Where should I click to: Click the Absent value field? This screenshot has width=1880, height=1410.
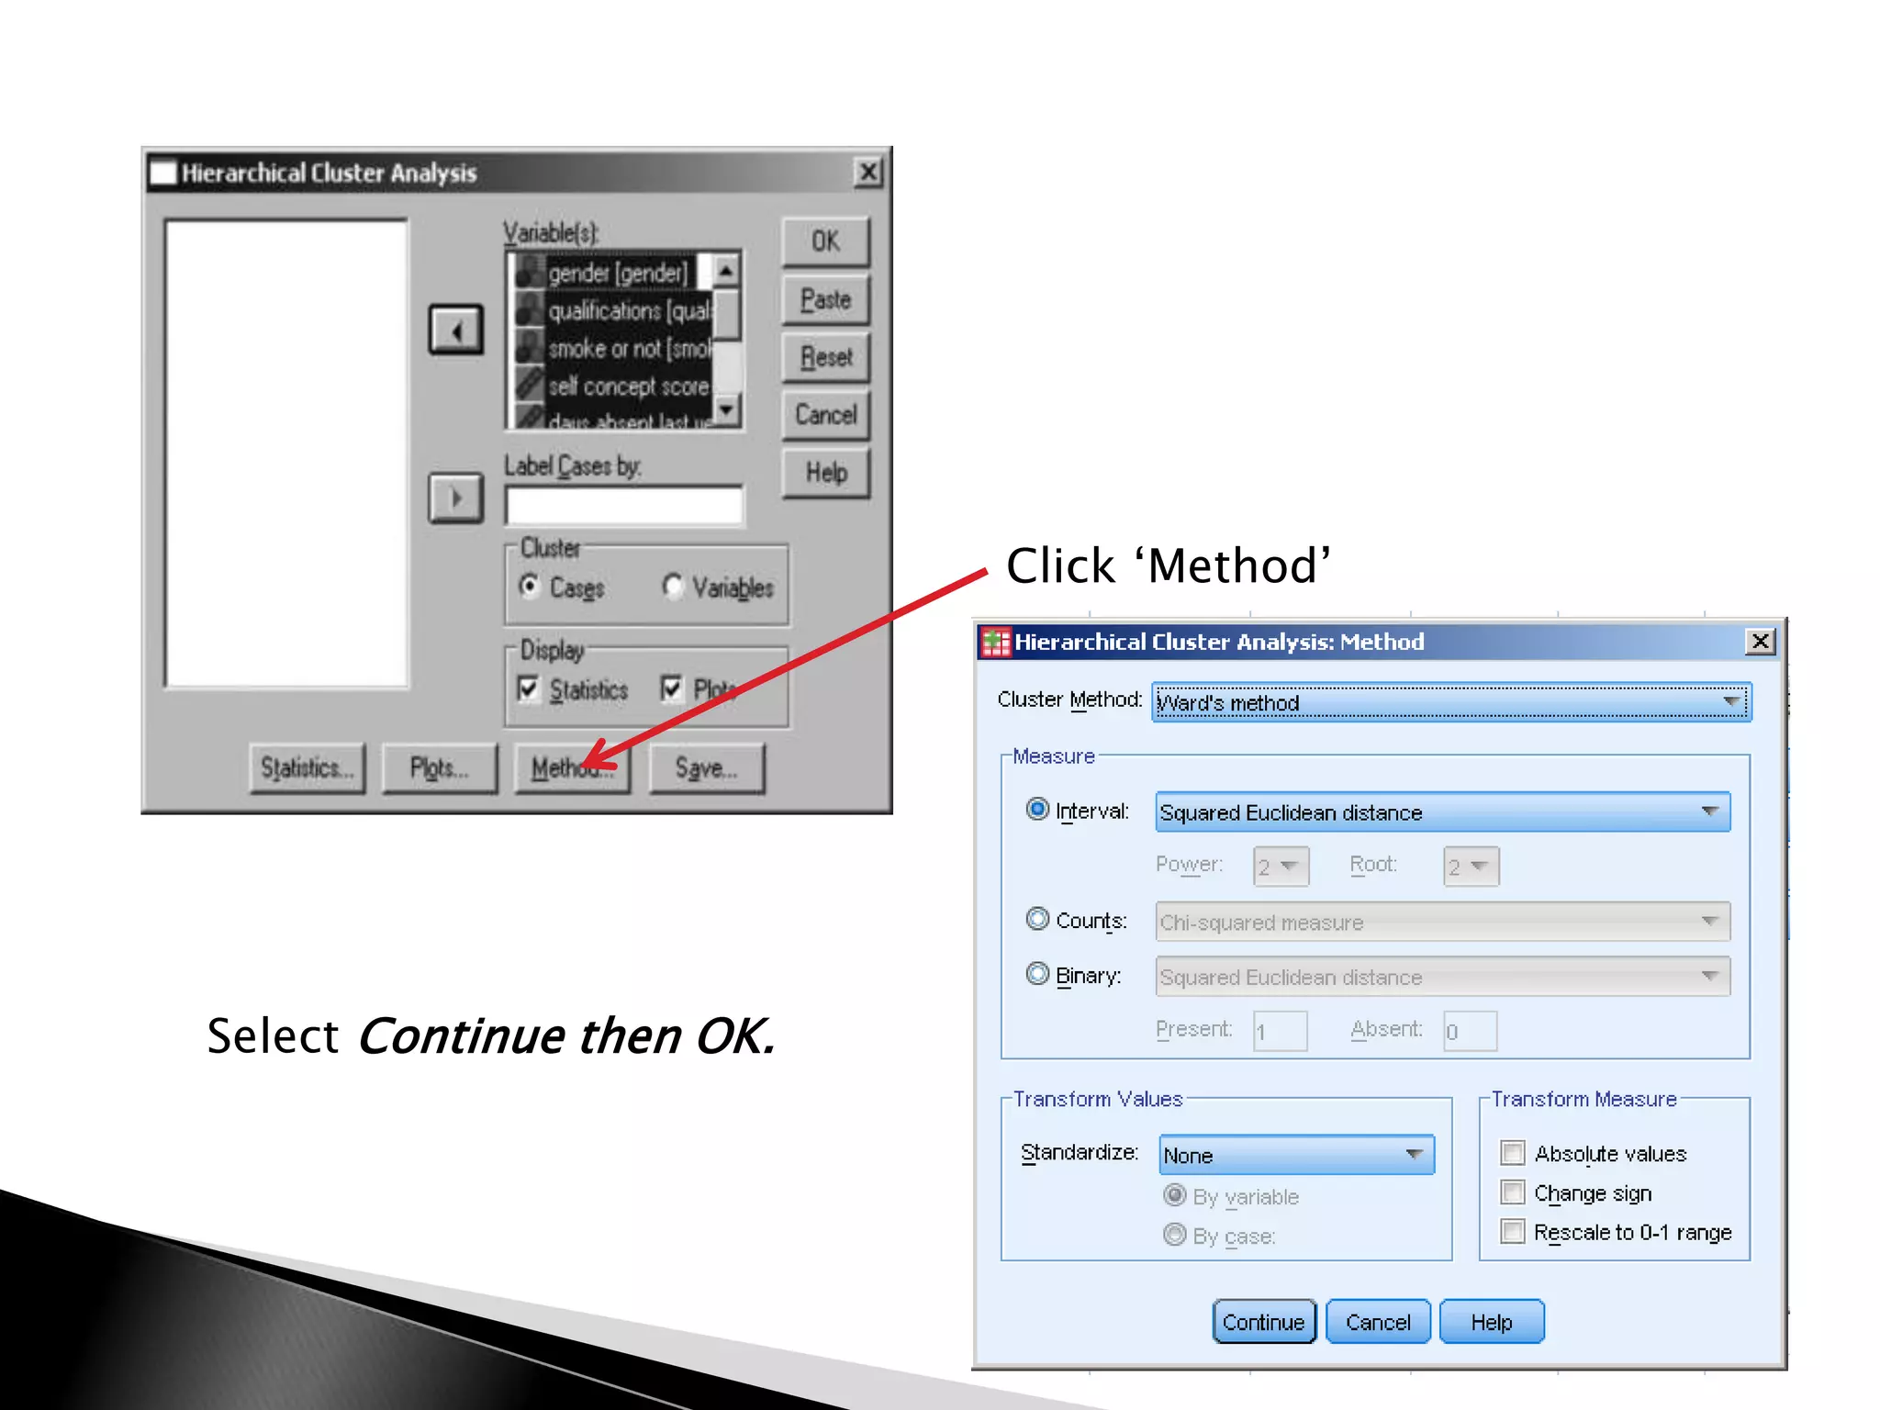click(1471, 1031)
